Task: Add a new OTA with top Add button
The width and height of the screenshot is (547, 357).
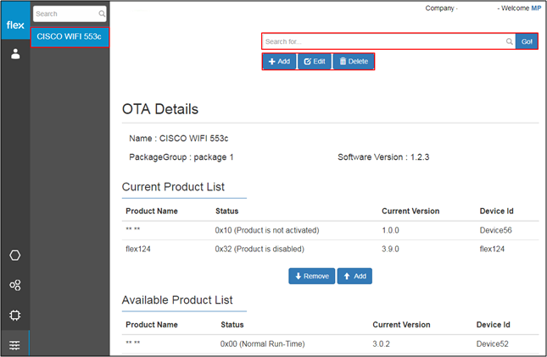Action: coord(279,62)
